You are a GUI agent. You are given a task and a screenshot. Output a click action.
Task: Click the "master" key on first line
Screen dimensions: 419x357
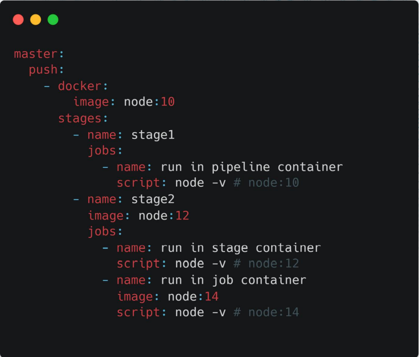click(35, 54)
